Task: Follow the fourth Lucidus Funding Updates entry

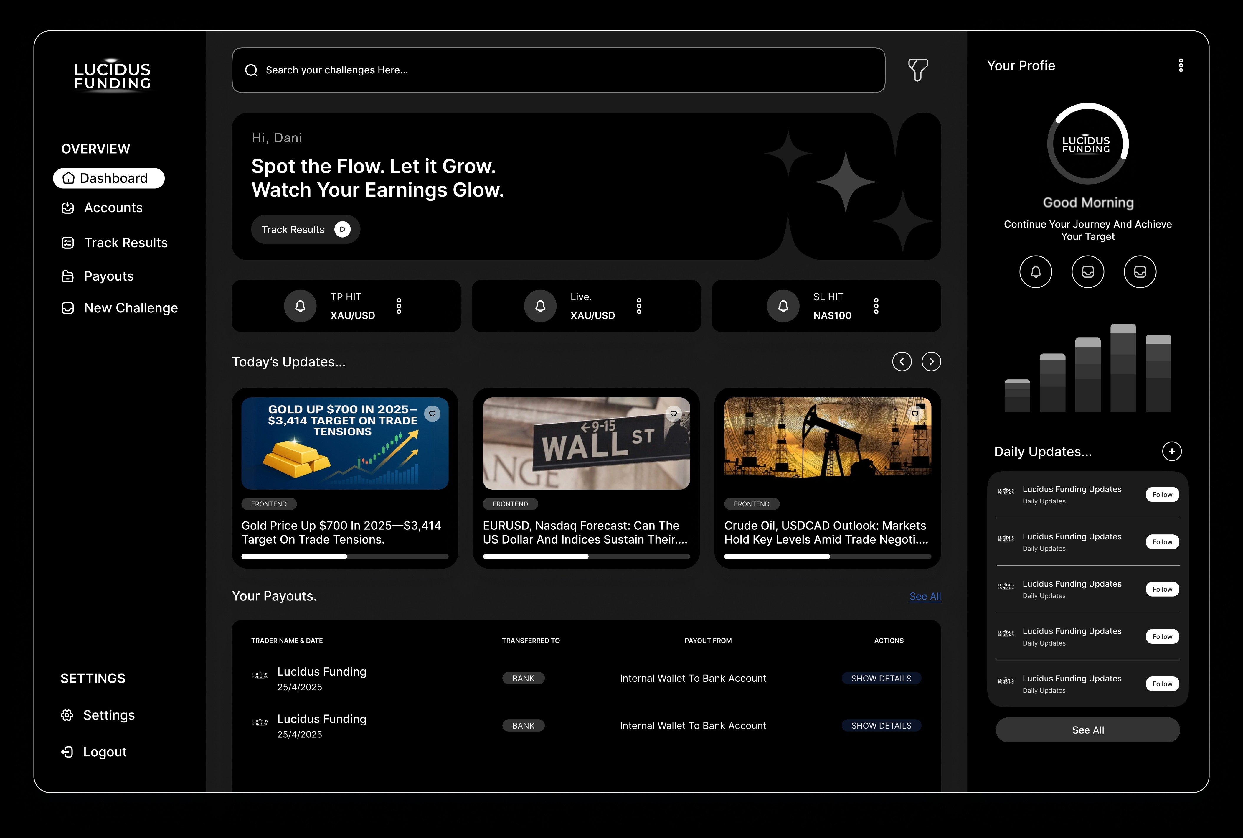Action: coord(1162,636)
